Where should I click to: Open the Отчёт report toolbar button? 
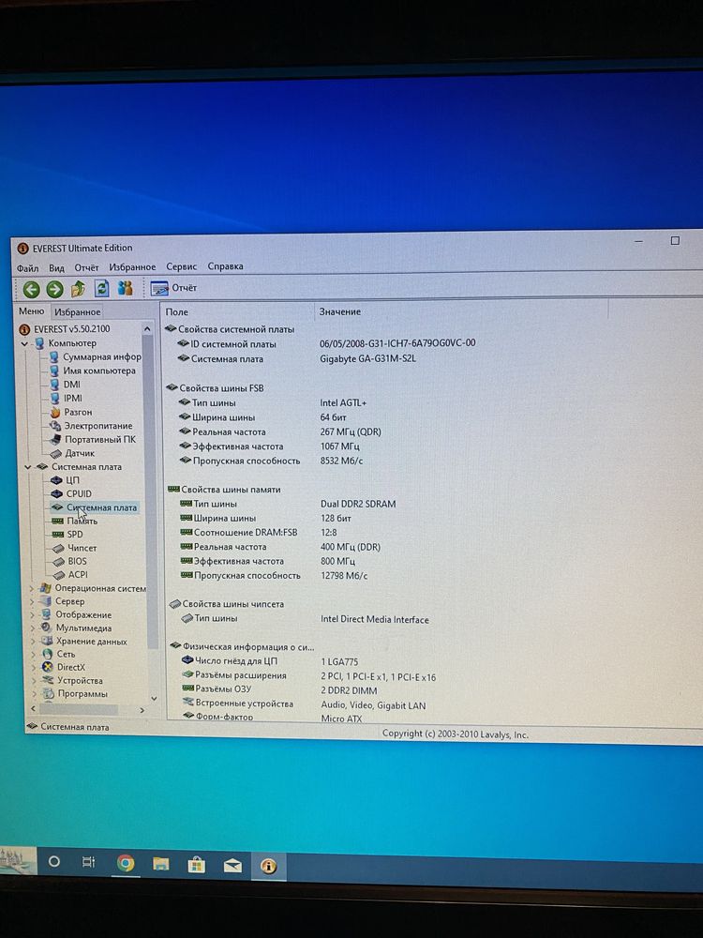point(174,288)
